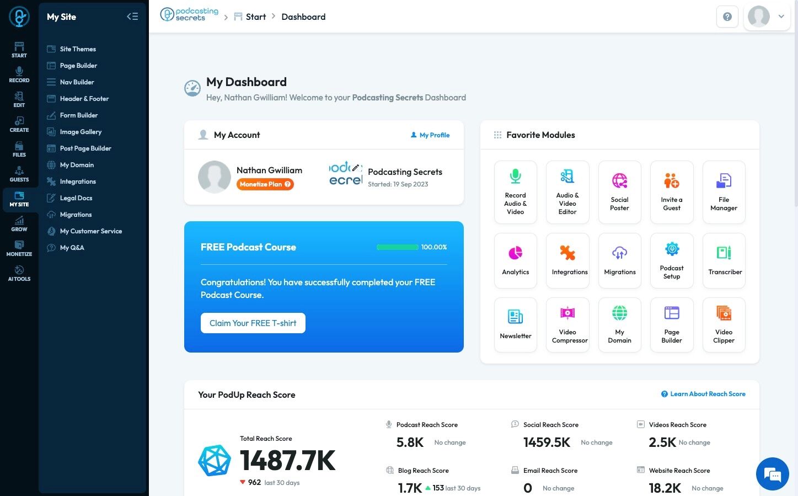
Task: Open the Record Audio & Video module
Action: 516,192
